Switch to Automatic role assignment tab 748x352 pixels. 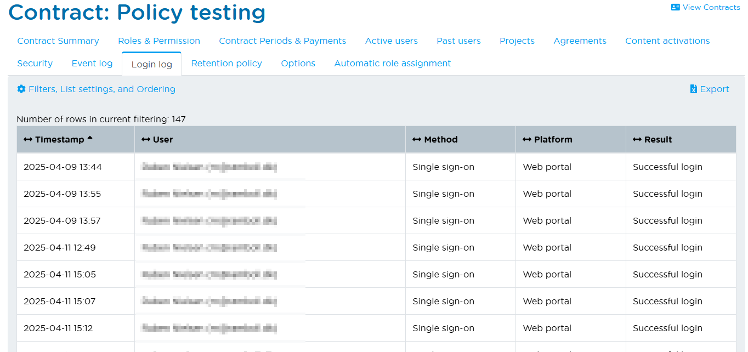[x=392, y=63]
